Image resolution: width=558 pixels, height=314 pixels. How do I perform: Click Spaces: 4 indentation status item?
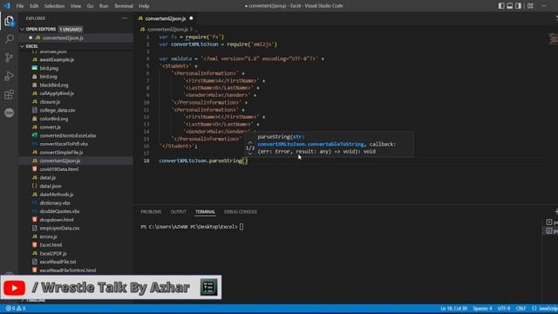pos(482,308)
